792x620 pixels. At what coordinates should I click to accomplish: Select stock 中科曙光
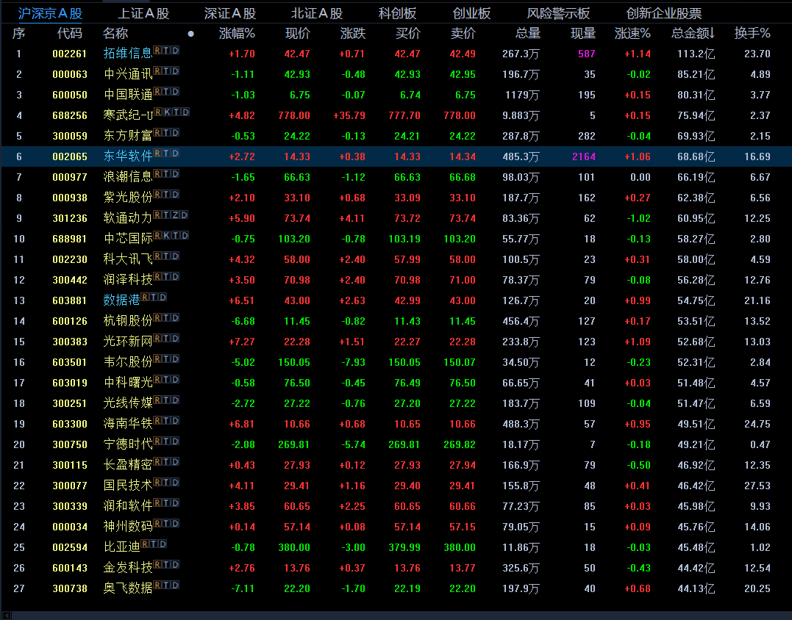pos(128,383)
